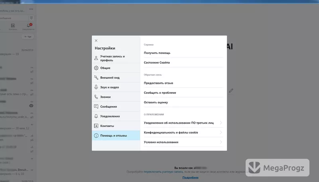Select Контакты in settings sidebar
Viewport: 319px width, 182px height.
tap(116, 126)
